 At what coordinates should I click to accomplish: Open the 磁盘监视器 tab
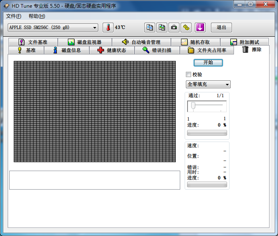tap(84, 42)
